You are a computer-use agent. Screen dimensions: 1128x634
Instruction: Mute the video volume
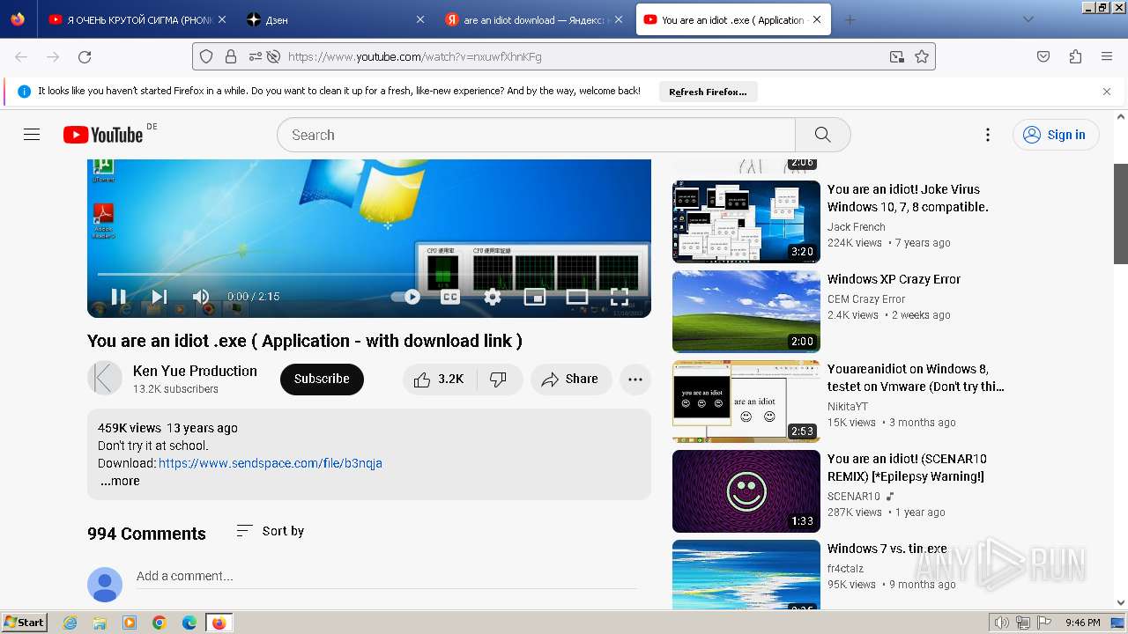tap(201, 297)
